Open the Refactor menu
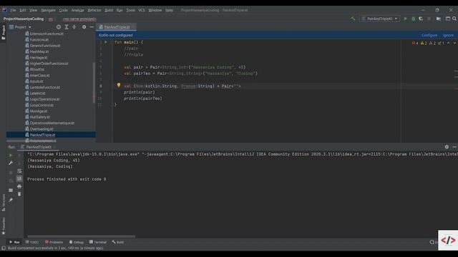This screenshot has width=458, height=257. (94, 10)
